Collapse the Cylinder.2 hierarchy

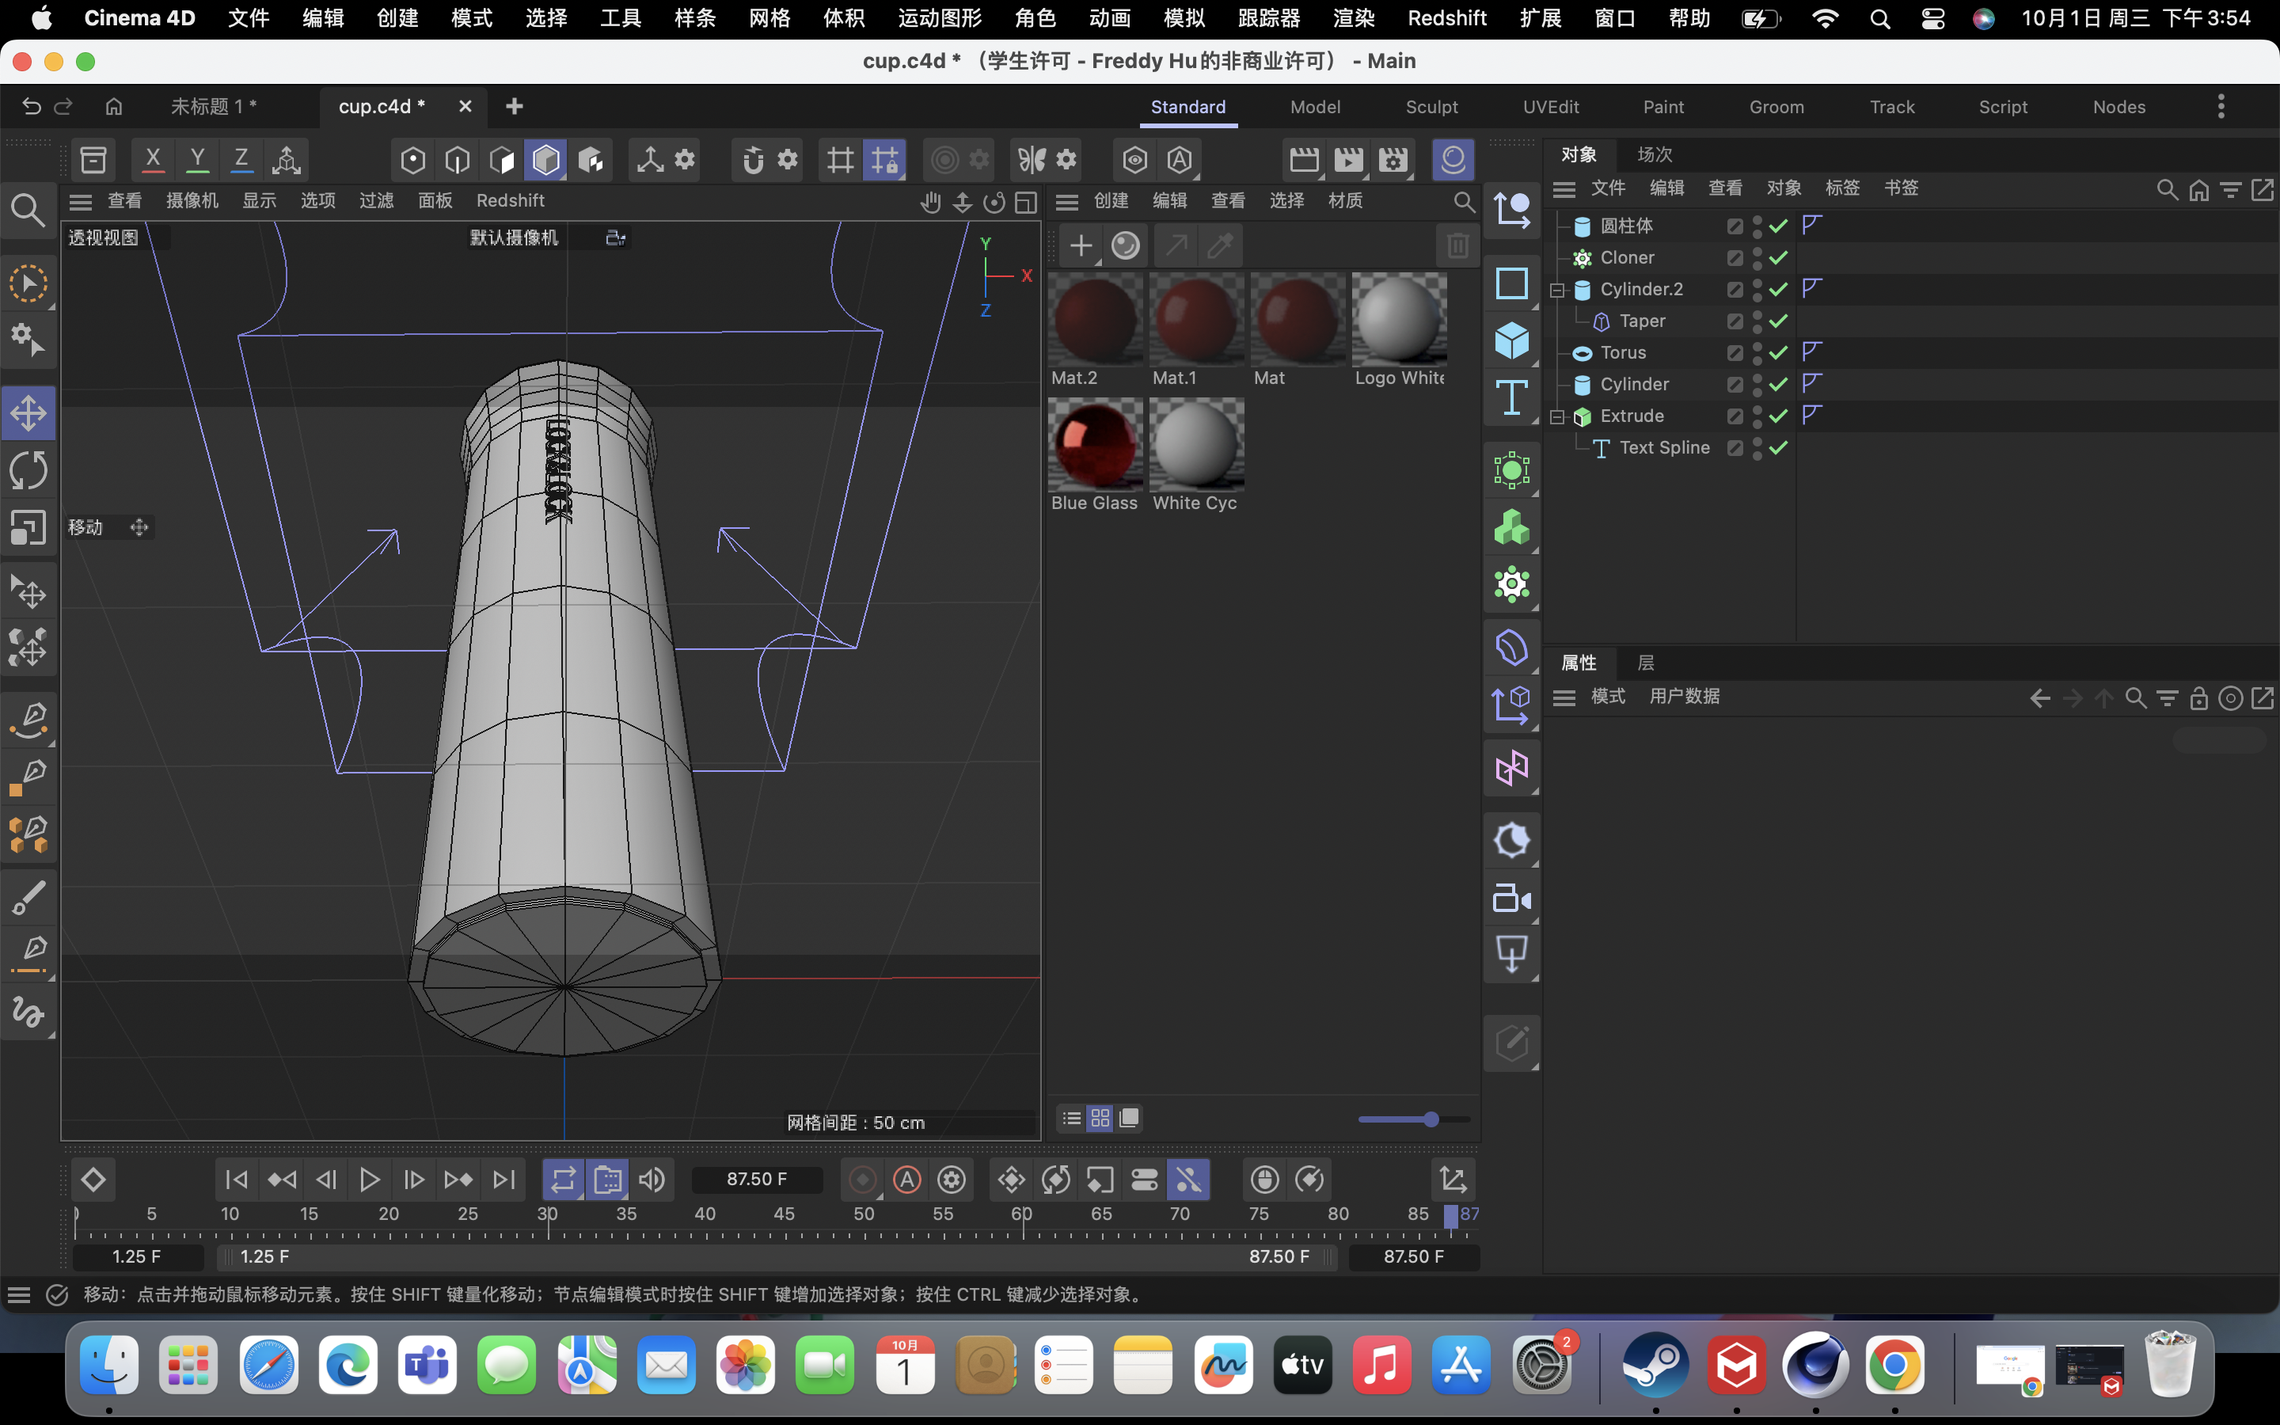(1558, 289)
